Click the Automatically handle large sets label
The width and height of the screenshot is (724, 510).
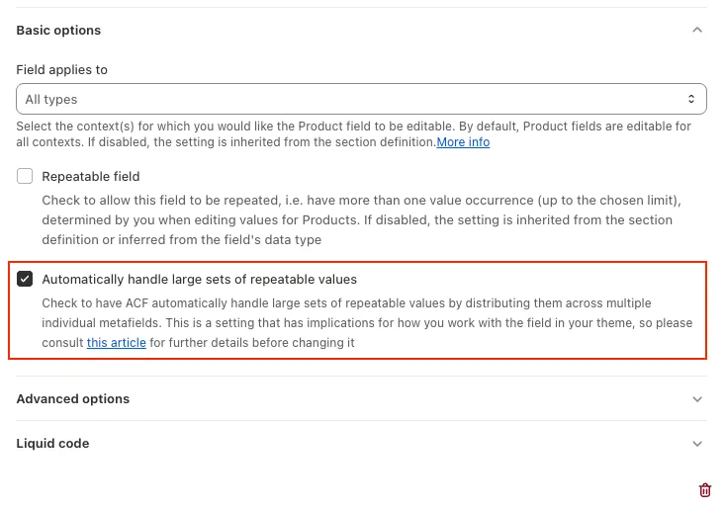click(199, 280)
